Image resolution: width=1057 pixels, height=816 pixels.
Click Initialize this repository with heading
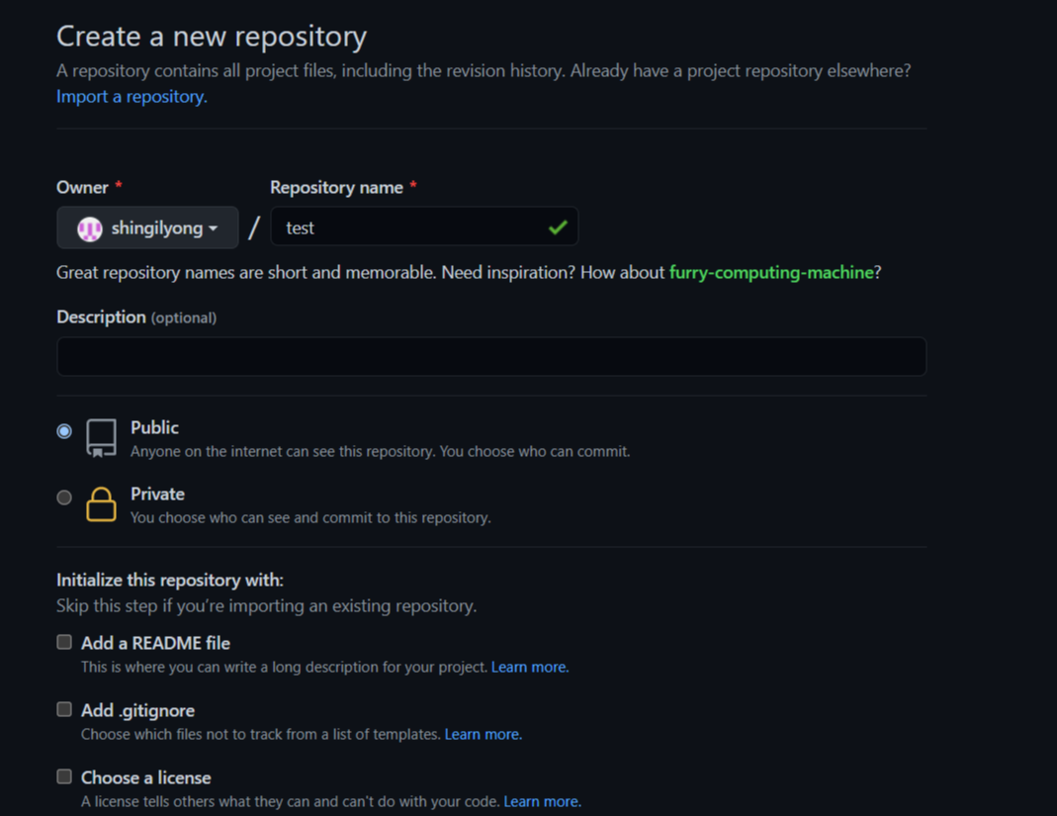click(x=170, y=581)
